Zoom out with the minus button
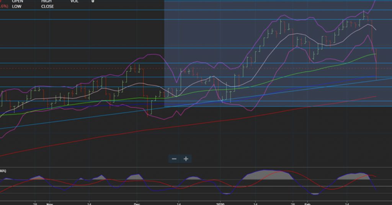Image resolution: width=392 pixels, height=205 pixels. (174, 159)
